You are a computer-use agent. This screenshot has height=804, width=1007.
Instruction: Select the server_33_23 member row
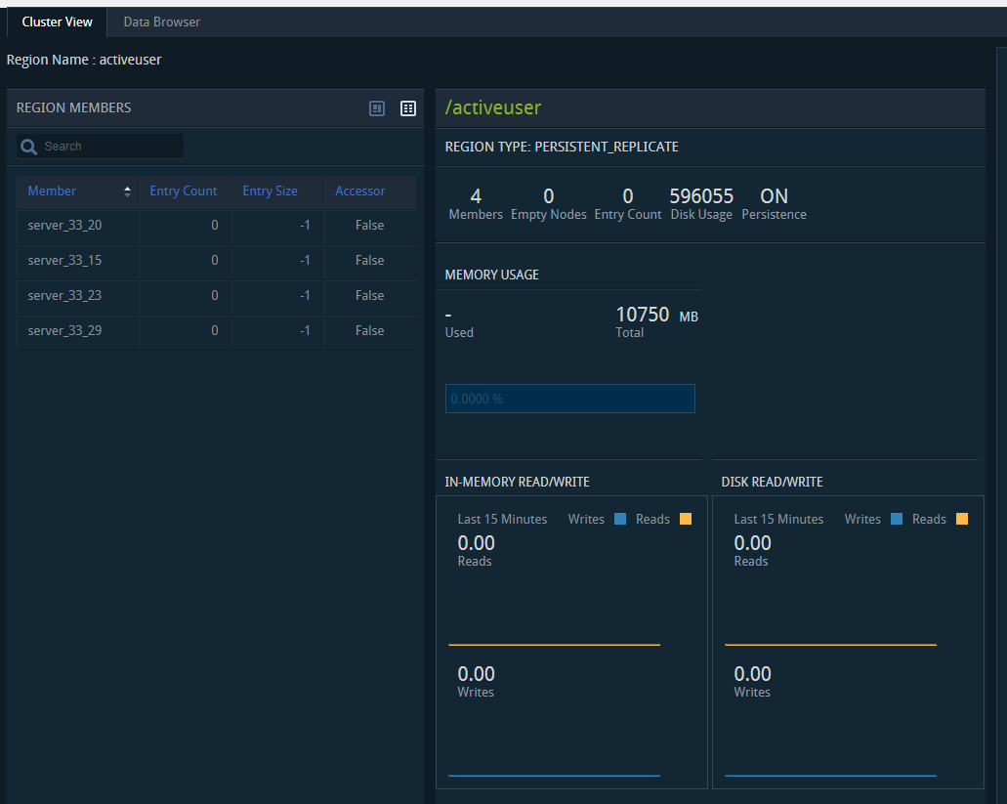64,296
